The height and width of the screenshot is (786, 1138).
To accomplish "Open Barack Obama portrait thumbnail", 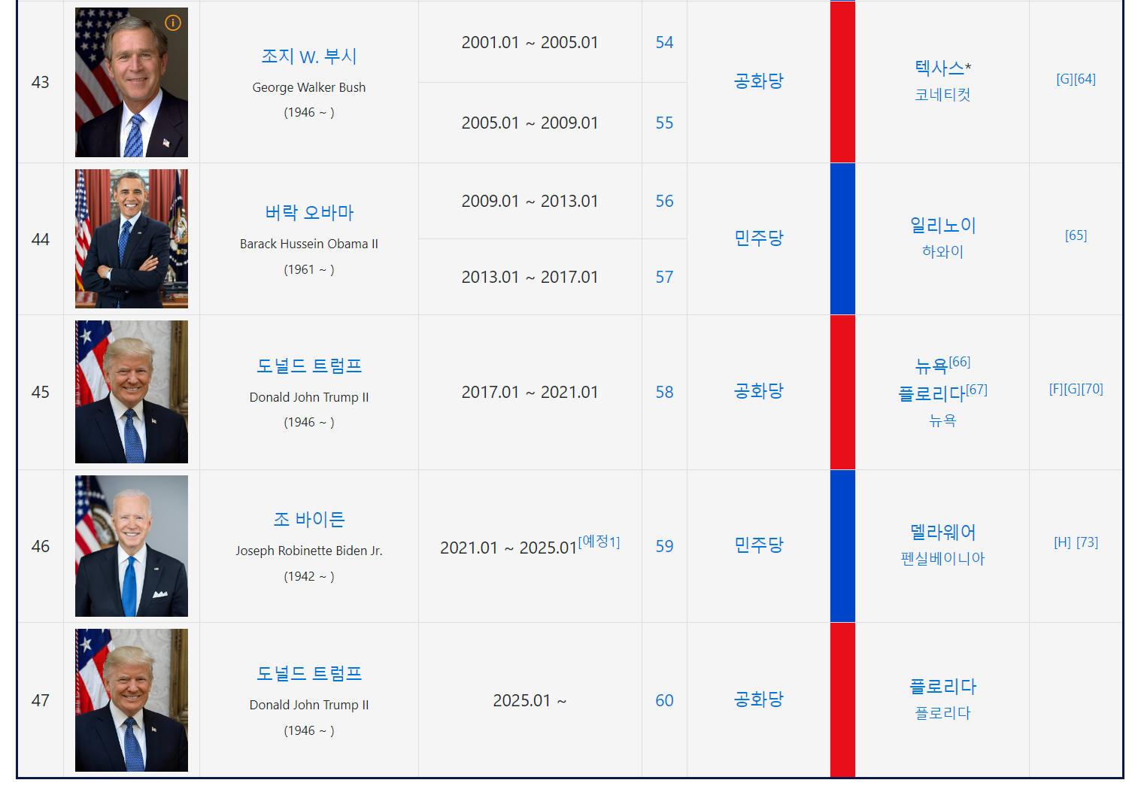I will pyautogui.click(x=132, y=238).
